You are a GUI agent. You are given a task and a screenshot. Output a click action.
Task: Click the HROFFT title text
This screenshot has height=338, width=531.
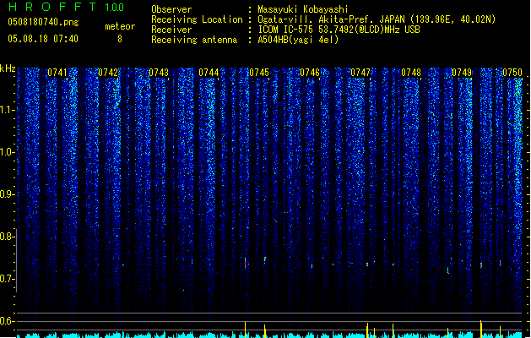tap(52, 7)
